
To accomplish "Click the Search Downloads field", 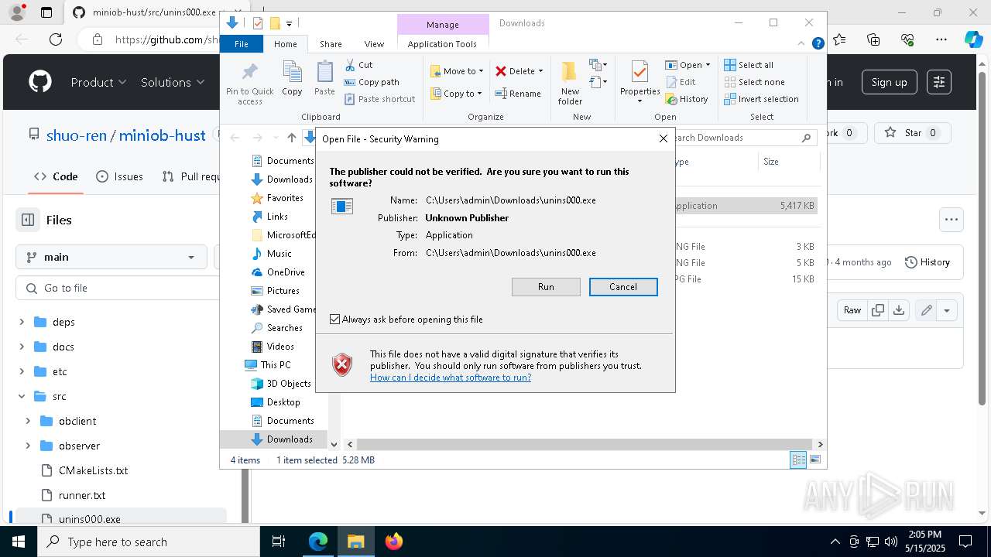I will tap(743, 138).
